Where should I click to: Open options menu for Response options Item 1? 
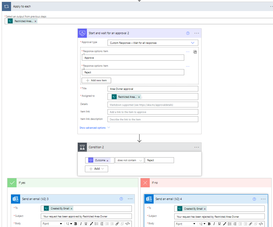tap(188, 52)
